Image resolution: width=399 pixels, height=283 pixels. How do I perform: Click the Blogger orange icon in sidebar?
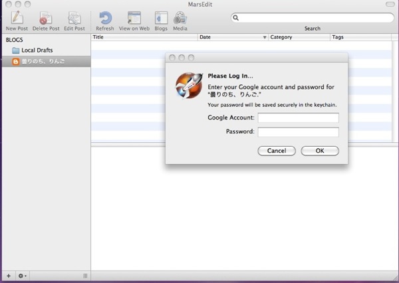tap(15, 62)
